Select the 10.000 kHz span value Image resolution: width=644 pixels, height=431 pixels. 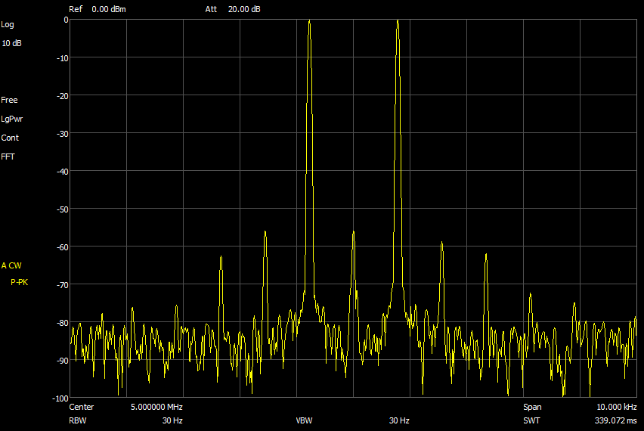[616, 407]
